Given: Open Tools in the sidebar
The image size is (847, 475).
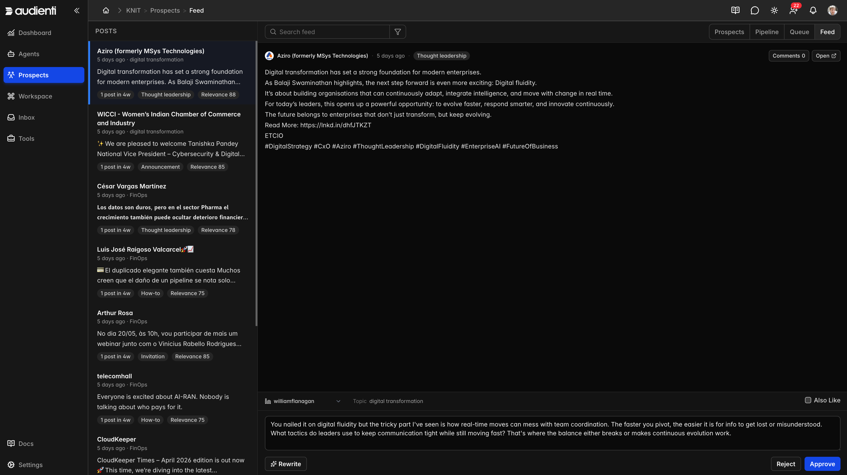Looking at the screenshot, I should coord(44,139).
